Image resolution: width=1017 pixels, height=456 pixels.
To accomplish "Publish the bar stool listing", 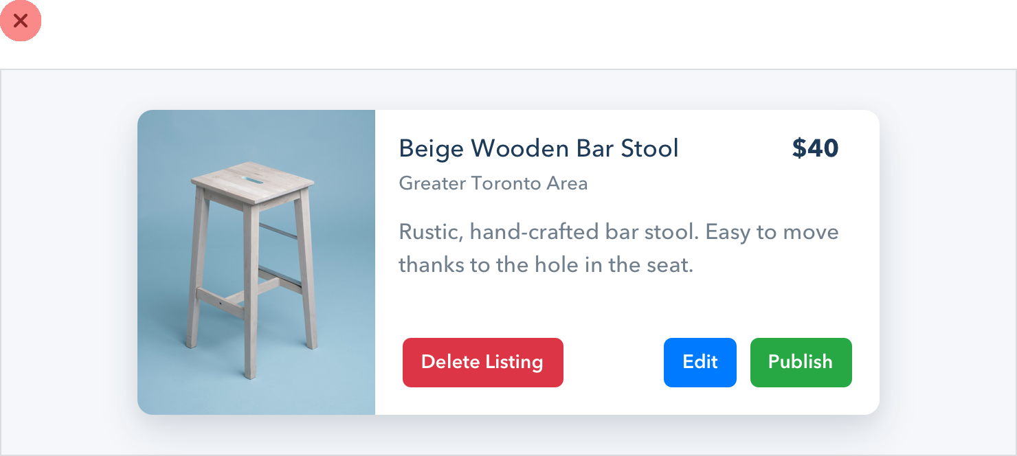I will tap(801, 363).
